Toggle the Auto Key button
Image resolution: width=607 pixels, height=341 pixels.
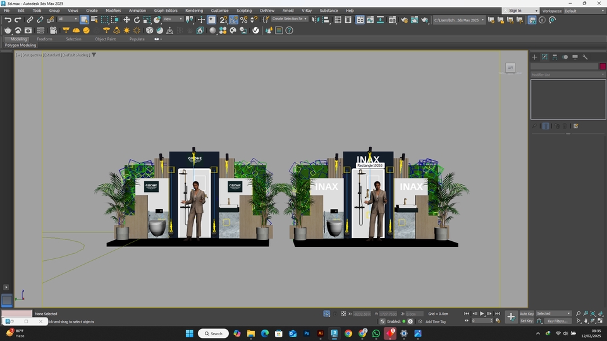coord(527,314)
